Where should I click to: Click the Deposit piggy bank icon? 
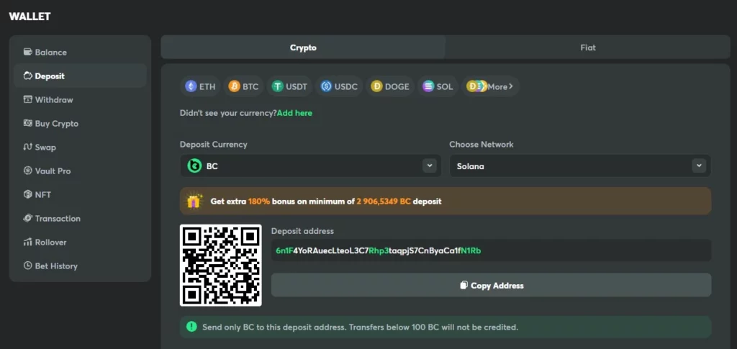(x=28, y=76)
